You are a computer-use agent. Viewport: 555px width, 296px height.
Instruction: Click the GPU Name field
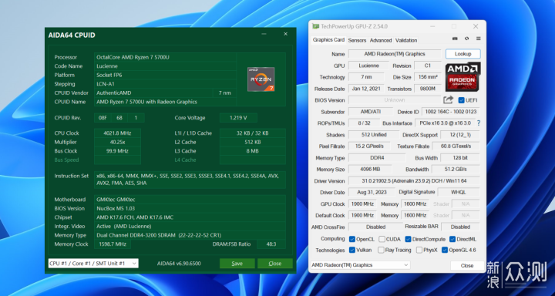[x=395, y=54]
